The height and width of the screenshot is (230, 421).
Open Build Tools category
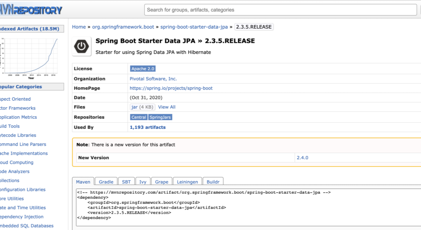pos(10,127)
